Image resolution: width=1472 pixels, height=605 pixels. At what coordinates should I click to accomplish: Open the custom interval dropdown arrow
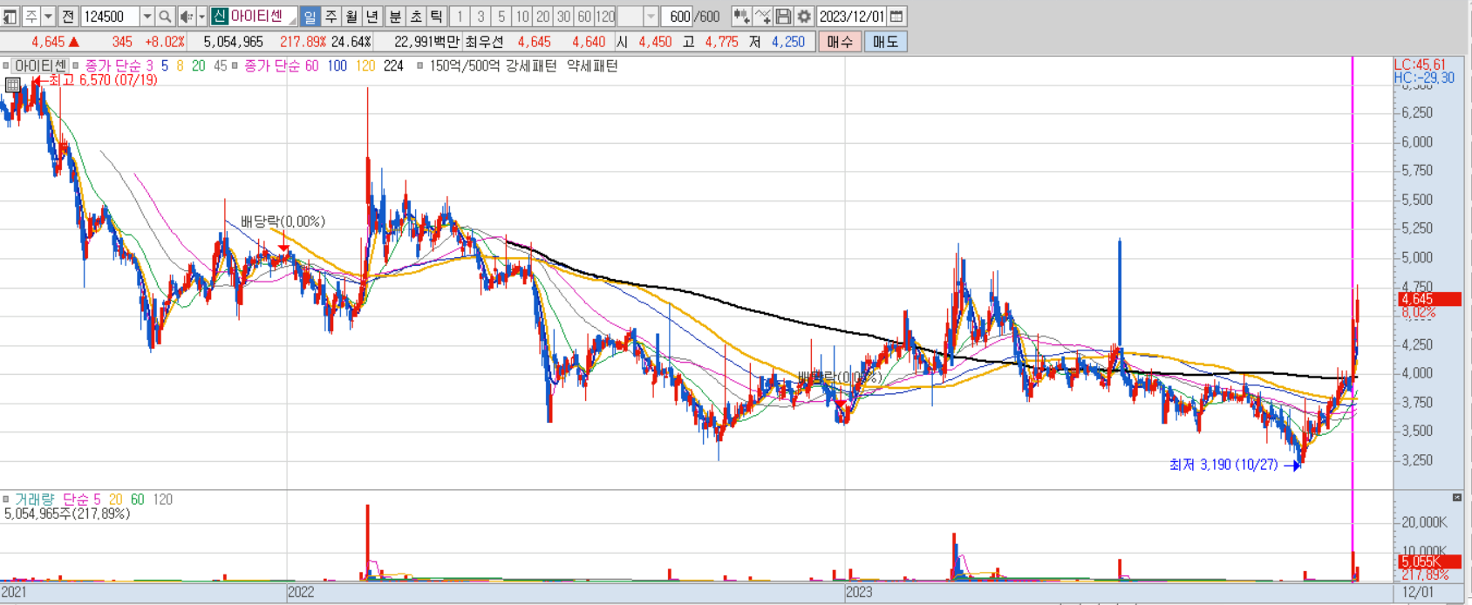(x=651, y=16)
